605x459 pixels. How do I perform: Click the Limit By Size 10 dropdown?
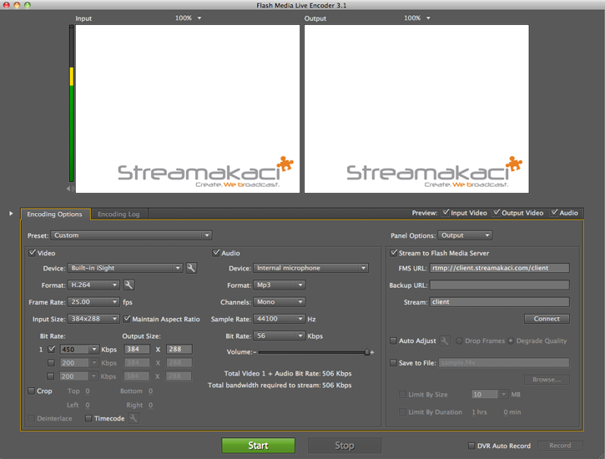[489, 395]
